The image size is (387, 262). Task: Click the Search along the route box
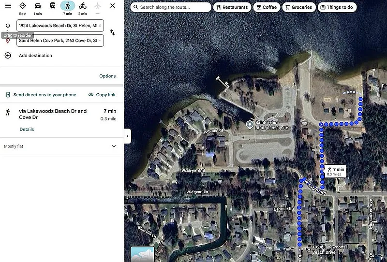pyautogui.click(x=171, y=7)
